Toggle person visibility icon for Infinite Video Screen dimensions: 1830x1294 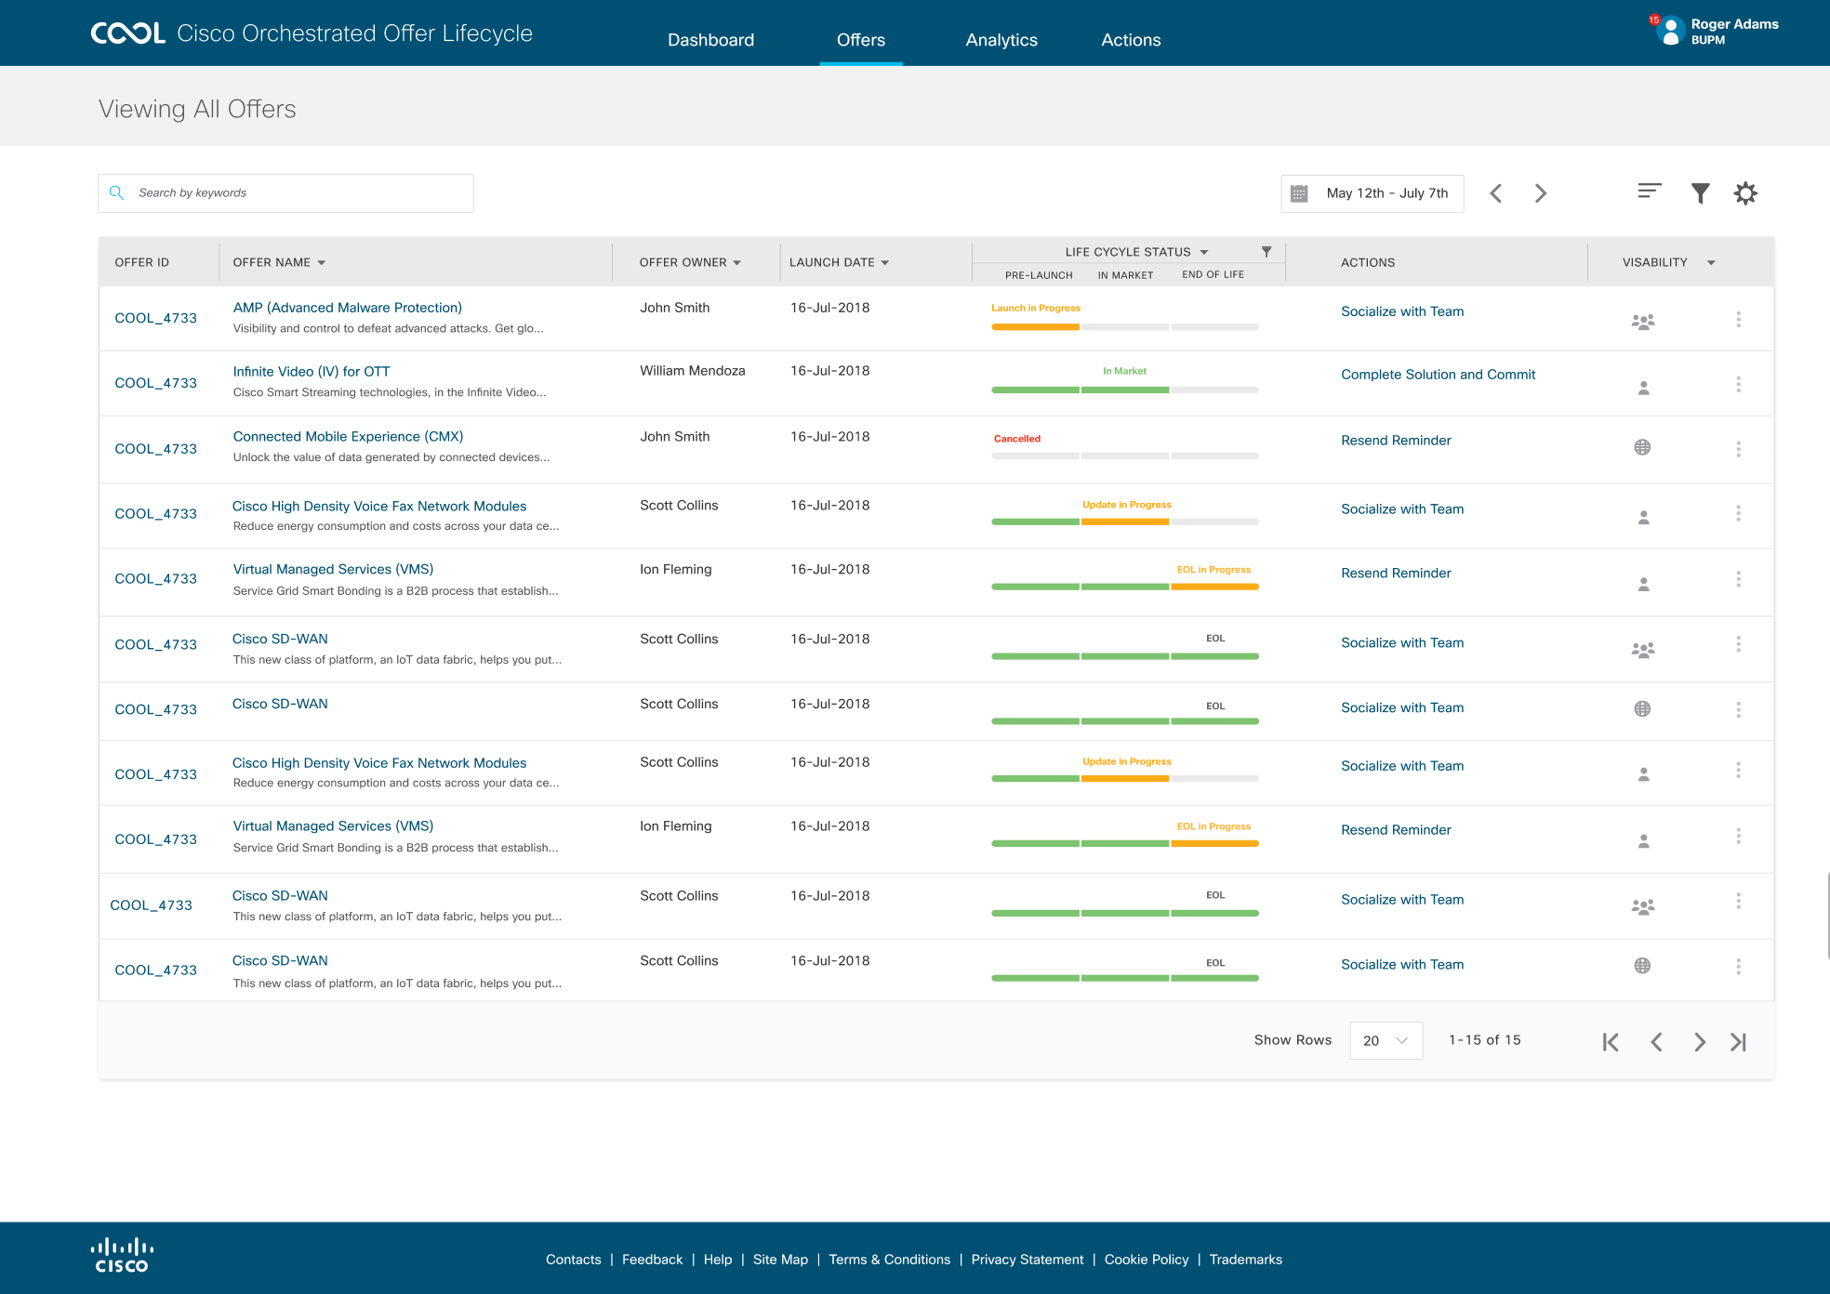[1643, 388]
